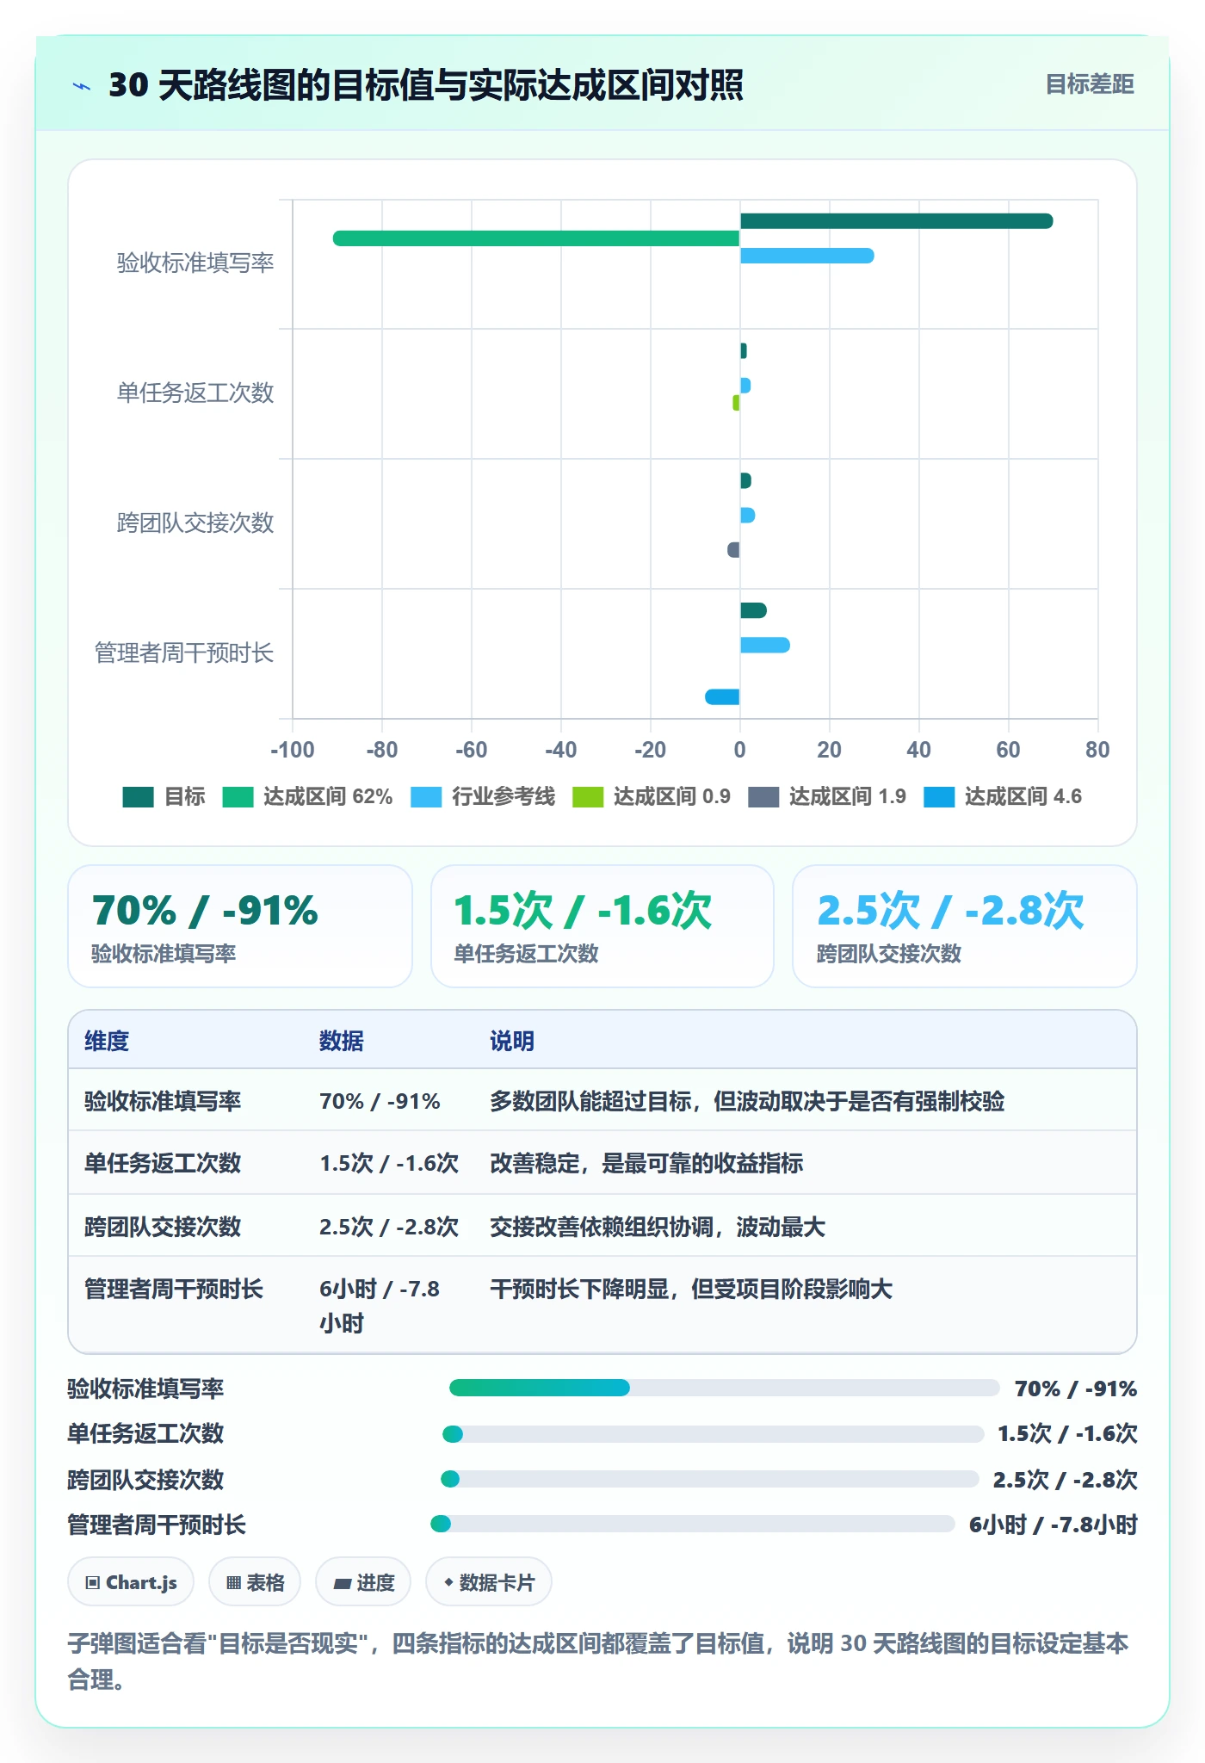Image resolution: width=1205 pixels, height=1763 pixels.
Task: Click the 跨团队交接次数 table row name
Action: [163, 1227]
